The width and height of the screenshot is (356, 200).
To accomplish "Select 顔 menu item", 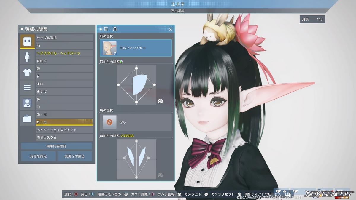I will [64, 46].
